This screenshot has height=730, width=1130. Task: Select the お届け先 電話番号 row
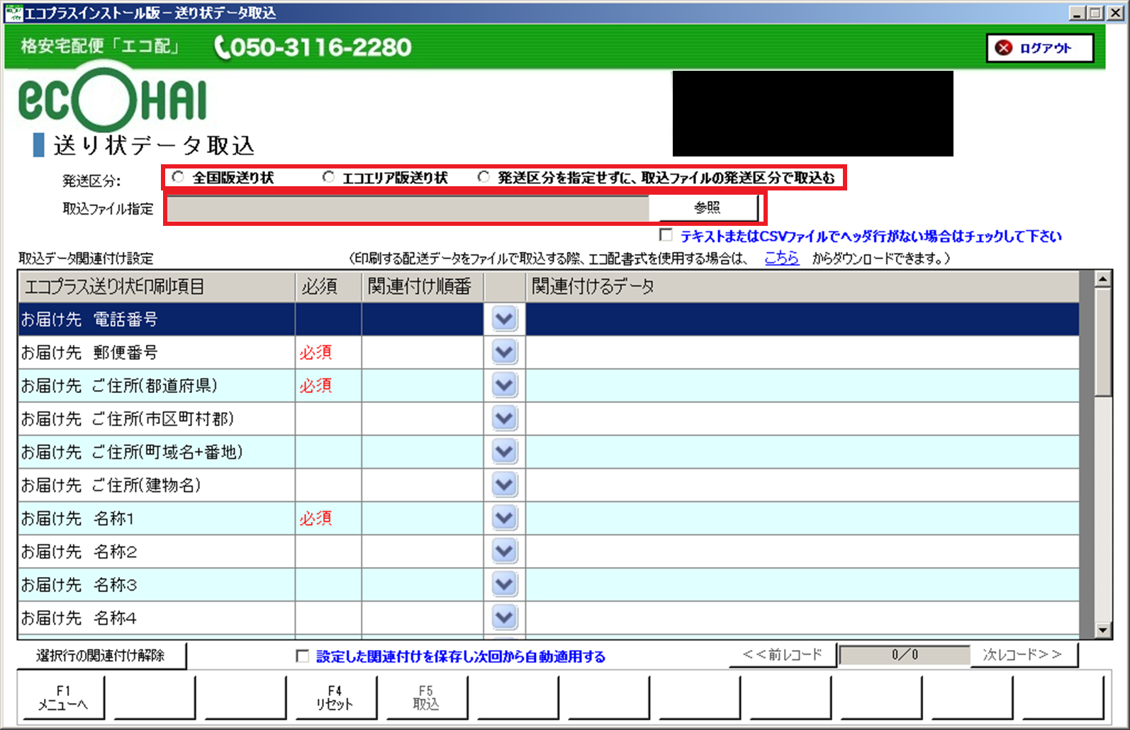[549, 319]
